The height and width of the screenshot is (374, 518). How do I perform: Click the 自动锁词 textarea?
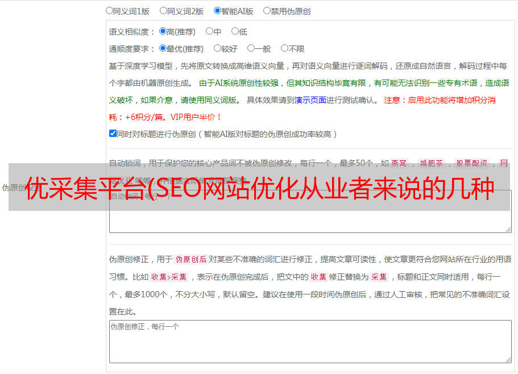pos(310,211)
